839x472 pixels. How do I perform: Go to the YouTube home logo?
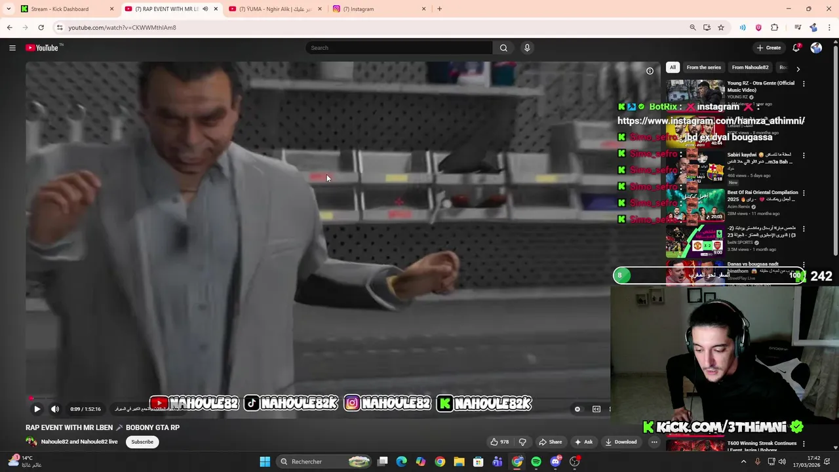[x=42, y=48]
